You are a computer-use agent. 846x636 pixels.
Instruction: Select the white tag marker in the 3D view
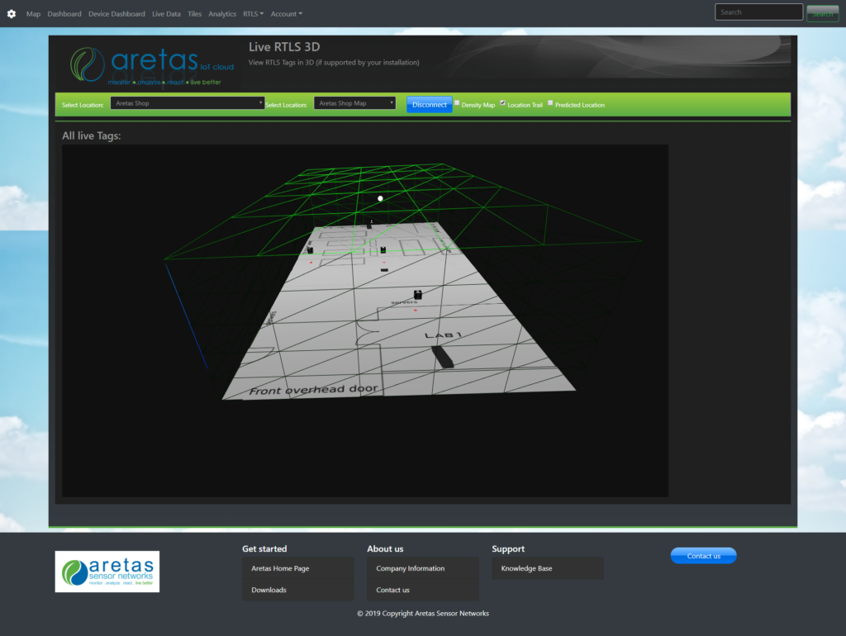click(x=380, y=198)
